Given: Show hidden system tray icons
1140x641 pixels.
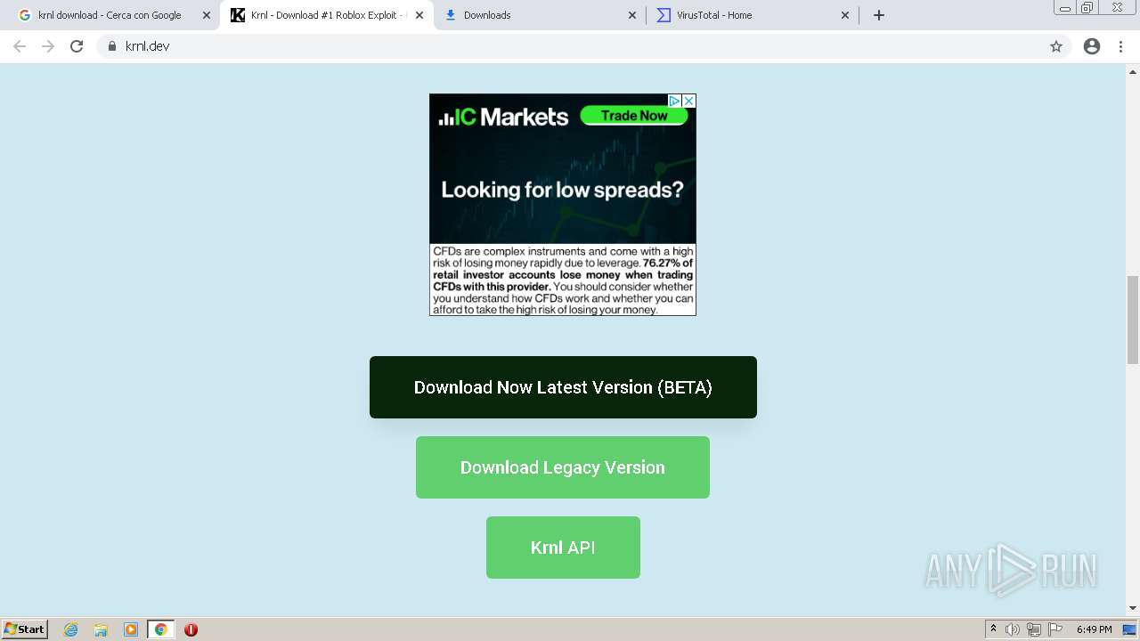Looking at the screenshot, I should tap(993, 629).
